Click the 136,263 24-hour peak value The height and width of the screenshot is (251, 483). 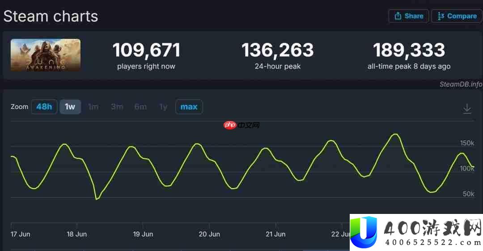[278, 50]
